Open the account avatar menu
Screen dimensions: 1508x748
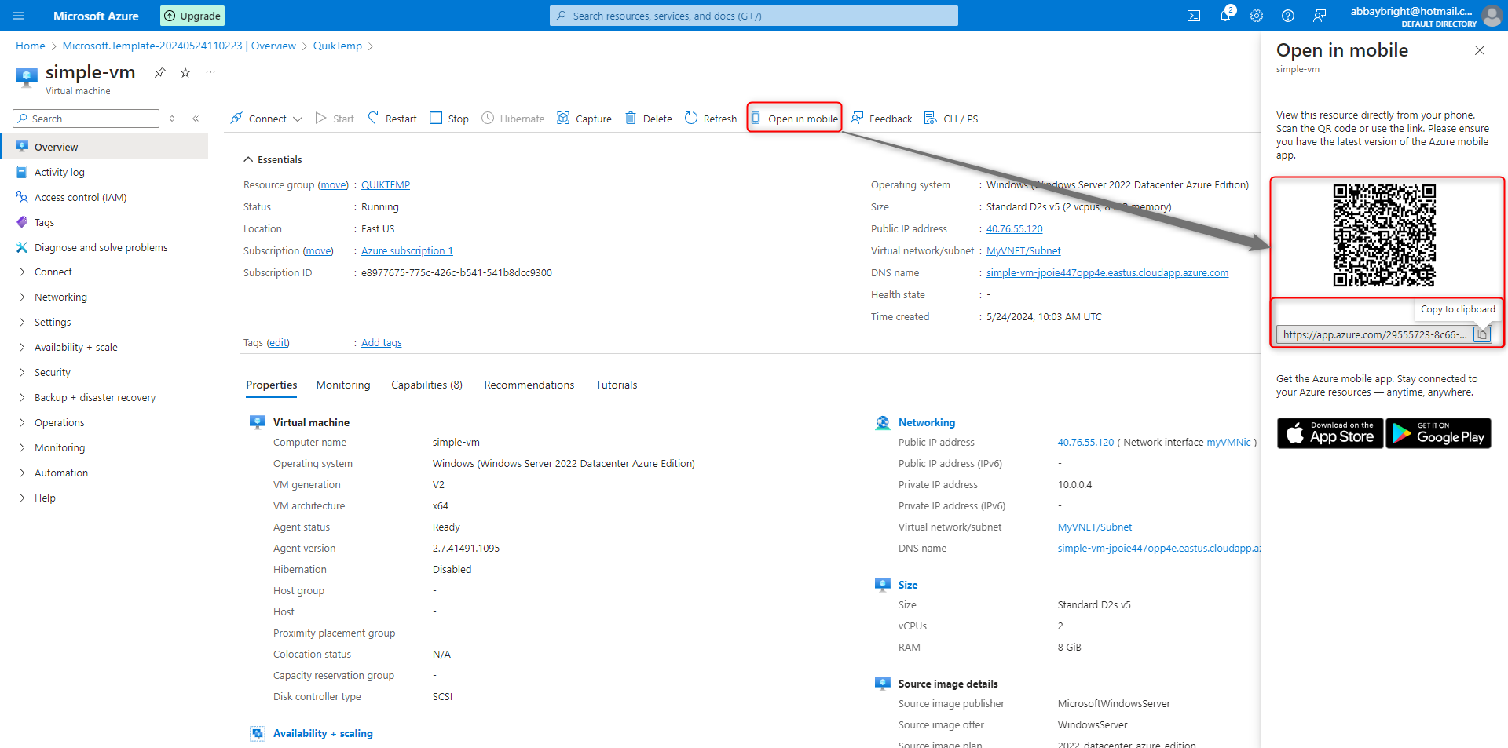(x=1492, y=16)
